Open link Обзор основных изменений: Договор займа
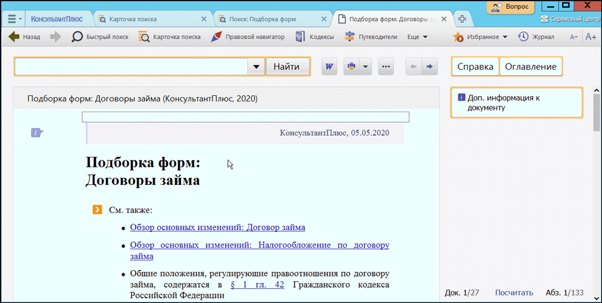 [218, 227]
